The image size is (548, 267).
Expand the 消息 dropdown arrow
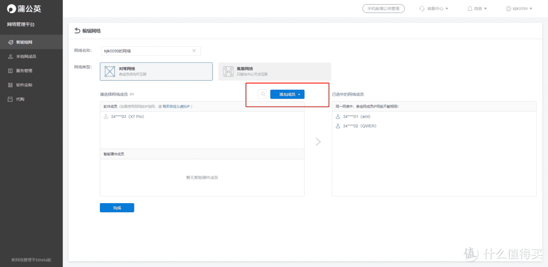[486, 9]
